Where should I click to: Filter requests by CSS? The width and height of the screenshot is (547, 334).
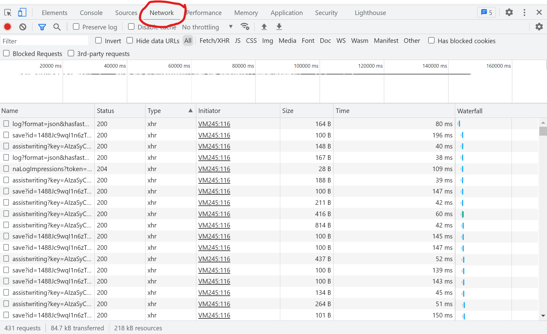[251, 40]
